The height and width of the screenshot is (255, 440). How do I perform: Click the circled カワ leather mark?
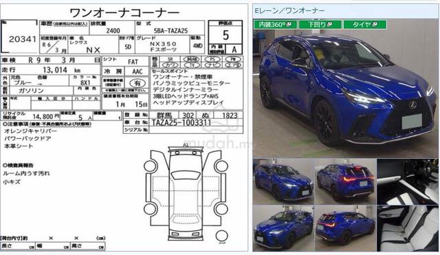point(170,65)
